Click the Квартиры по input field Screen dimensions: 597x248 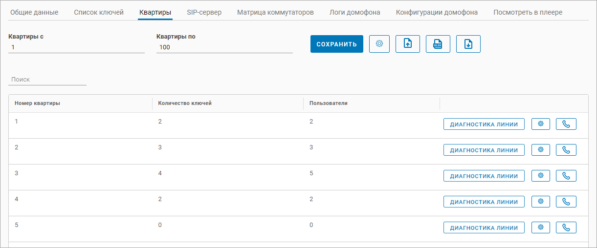[x=224, y=47]
